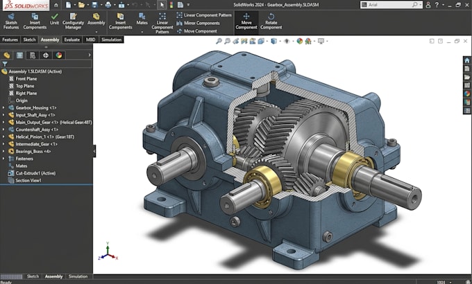Image resolution: width=472 pixels, height=284 pixels.
Task: Click the Home icon in the title bar
Action: click(56, 5)
